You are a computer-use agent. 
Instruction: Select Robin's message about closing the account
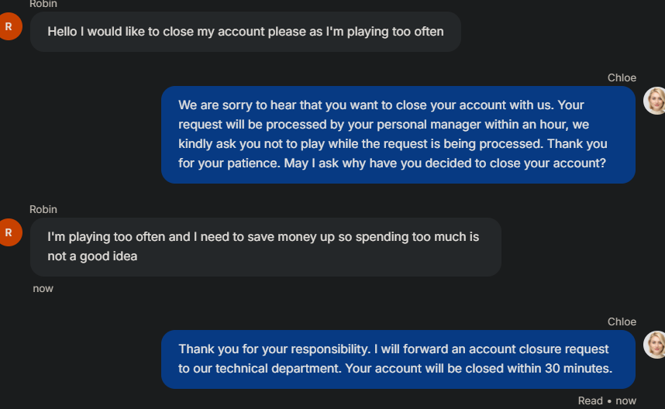click(245, 32)
